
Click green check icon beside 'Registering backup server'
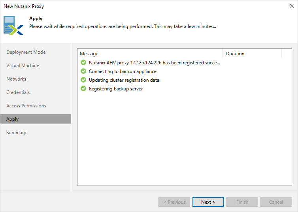pyautogui.click(x=83, y=89)
